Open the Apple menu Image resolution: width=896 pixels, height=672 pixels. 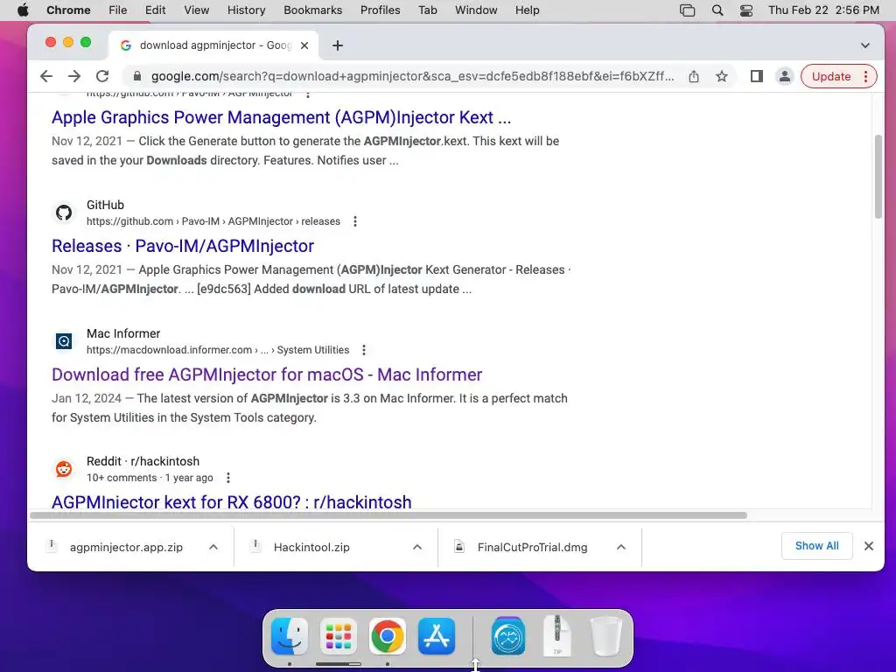click(23, 10)
